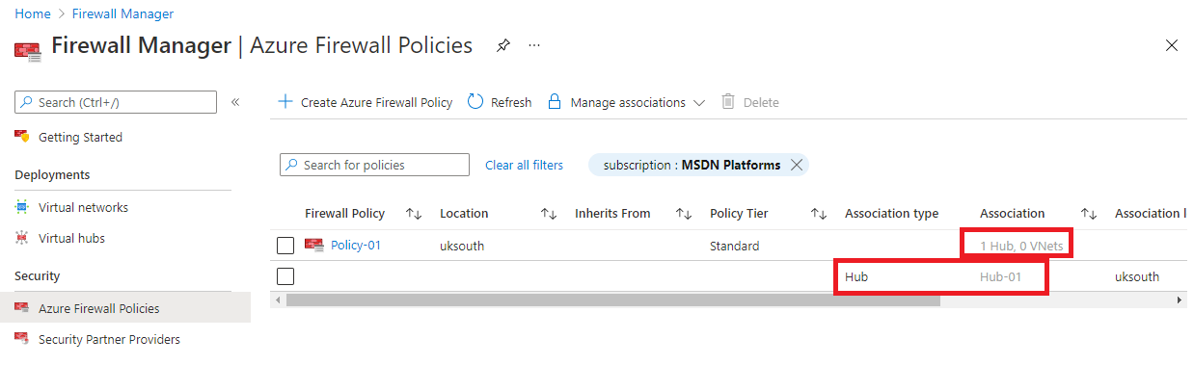Click the Virtual hubs icon
The width and height of the screenshot is (1194, 365).
pos(22,238)
